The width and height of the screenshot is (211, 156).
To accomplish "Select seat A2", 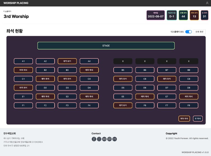I will coord(45,61).
